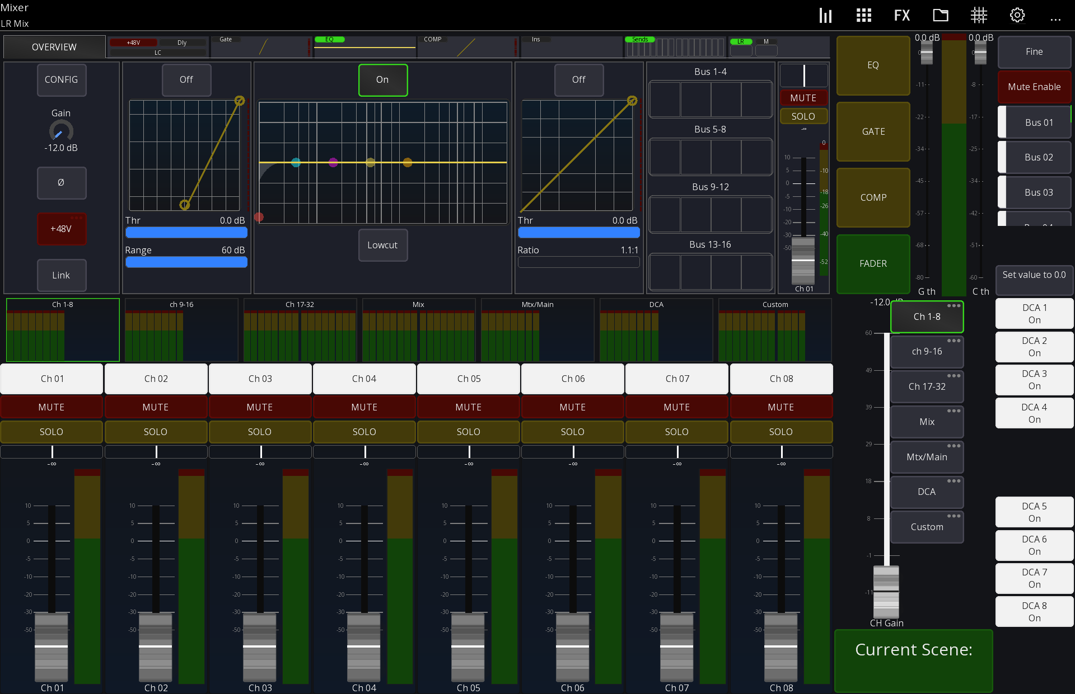Screen dimensions: 1075x694
Task: Open the FADER panel tab
Action: [873, 263]
